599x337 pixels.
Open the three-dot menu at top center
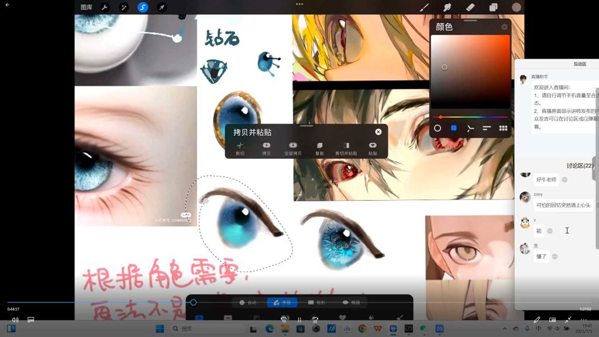pyautogui.click(x=299, y=4)
